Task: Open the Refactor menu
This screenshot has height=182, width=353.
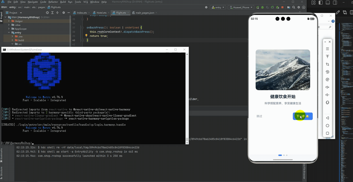Action: 53,2
